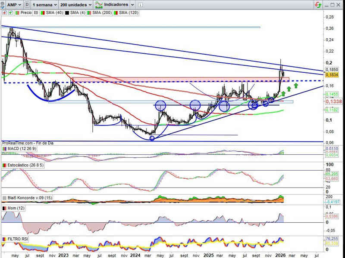Click the red plus icon beside Precio
This screenshot has height=258, width=345.
point(4,13)
